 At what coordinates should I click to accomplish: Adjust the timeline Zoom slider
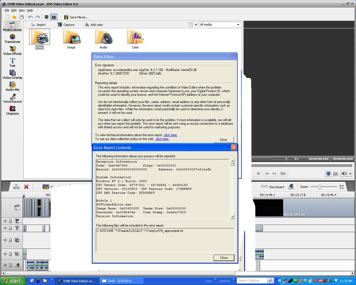[x=320, y=187]
